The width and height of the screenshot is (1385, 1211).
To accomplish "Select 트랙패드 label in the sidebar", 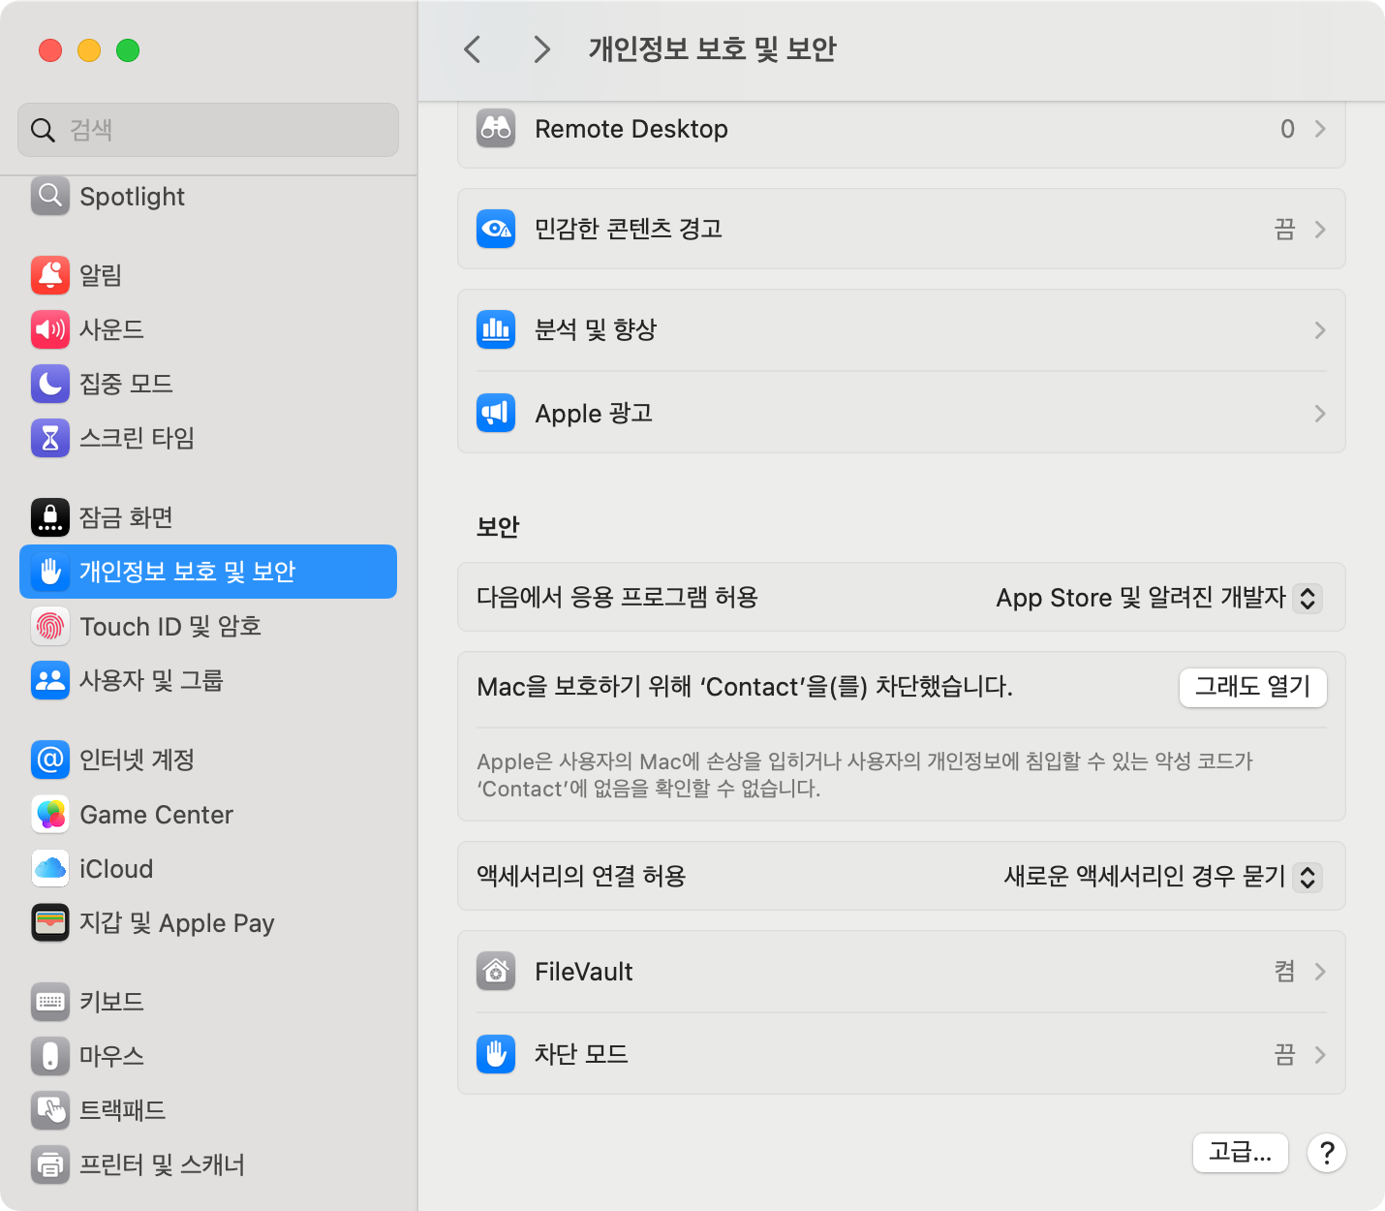I will (x=122, y=1110).
